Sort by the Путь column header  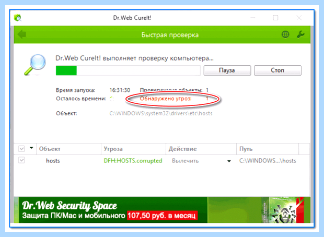coord(268,149)
